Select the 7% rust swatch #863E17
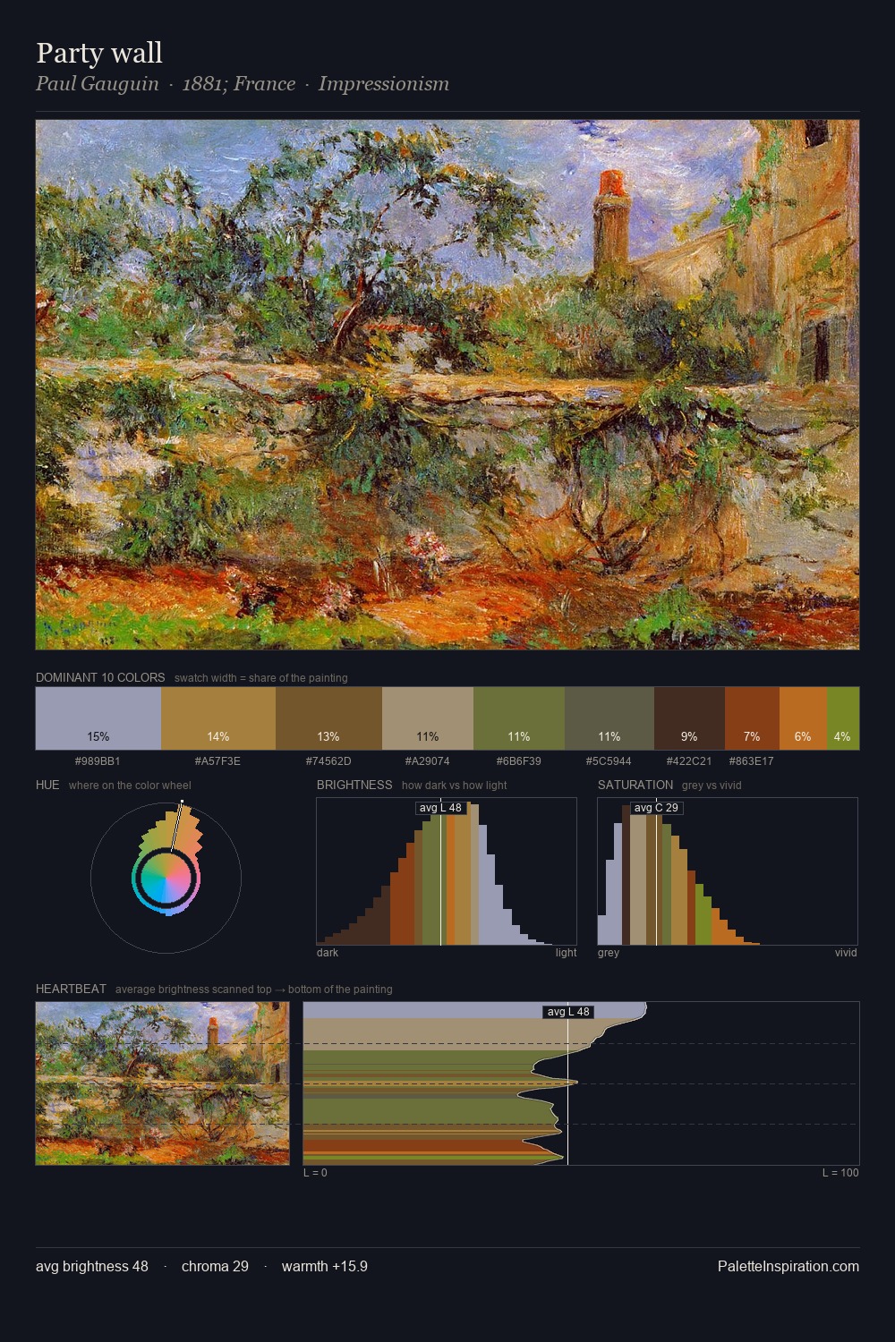 [752, 718]
